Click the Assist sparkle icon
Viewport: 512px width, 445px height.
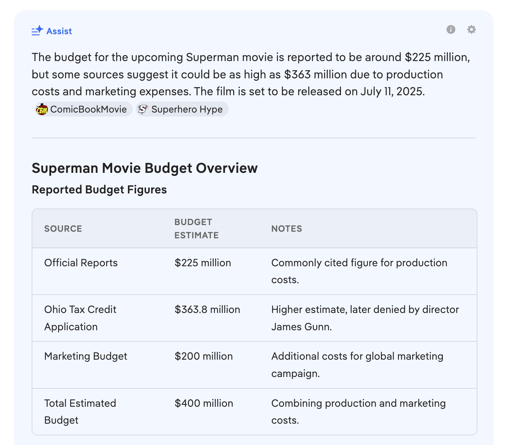pos(38,31)
